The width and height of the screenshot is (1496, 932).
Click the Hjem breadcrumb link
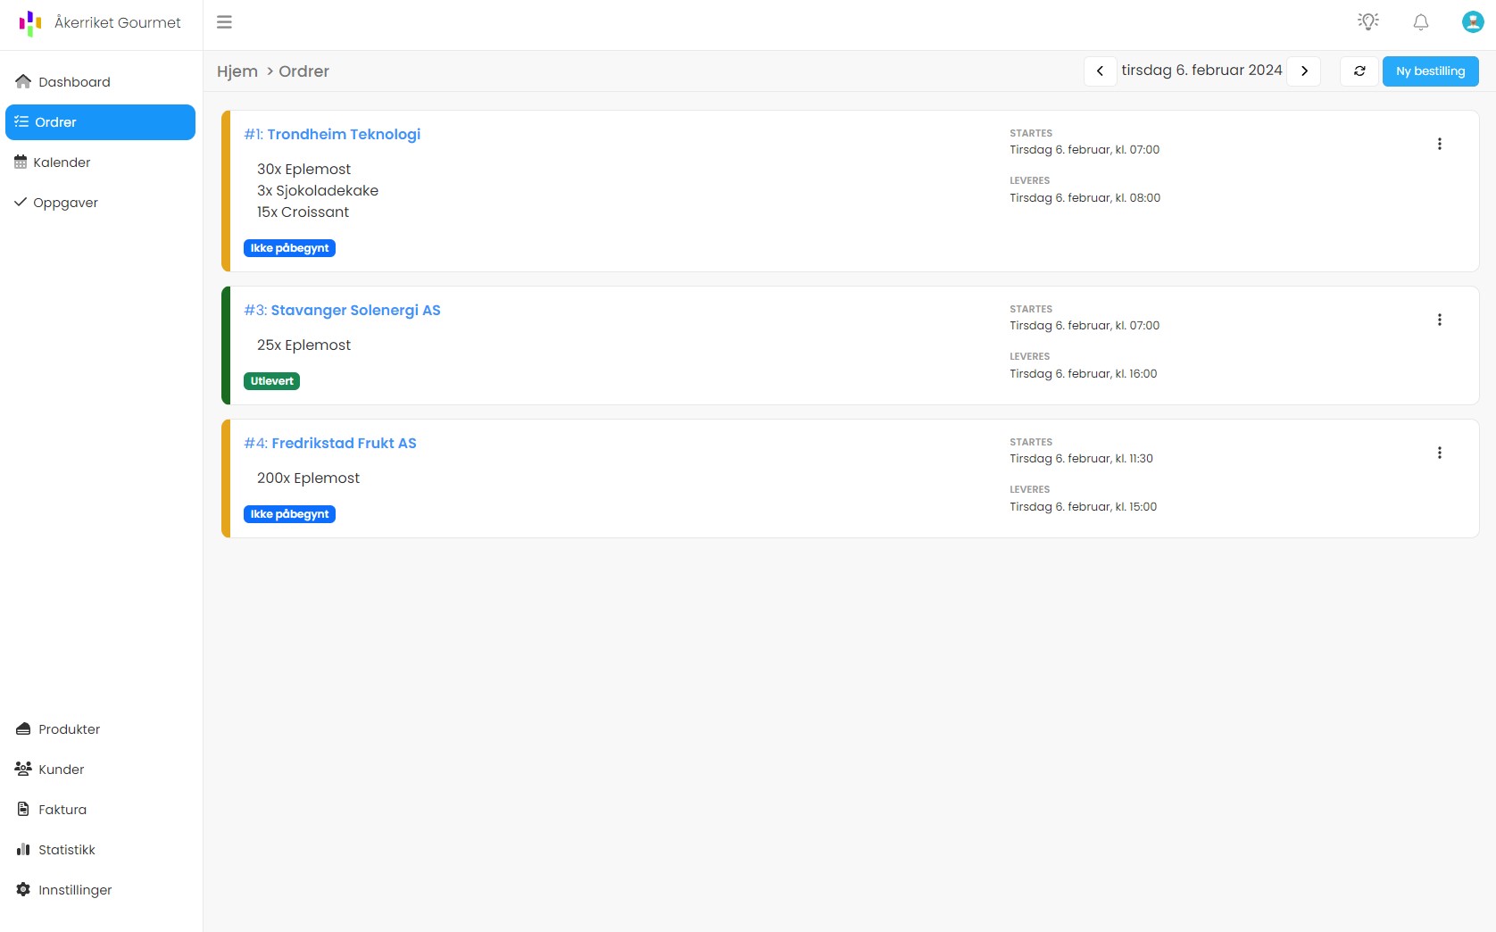[x=237, y=71]
